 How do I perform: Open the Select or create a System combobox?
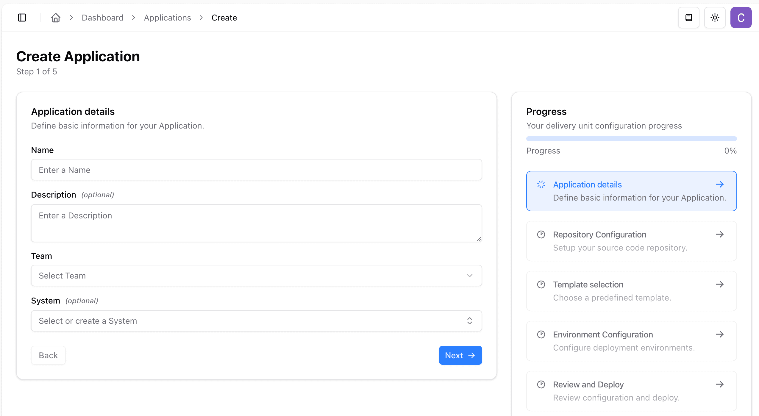[257, 321]
